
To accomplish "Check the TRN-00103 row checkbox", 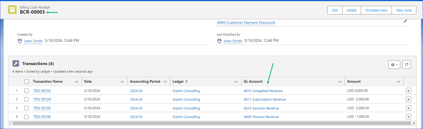I will pyautogui.click(x=27, y=91).
